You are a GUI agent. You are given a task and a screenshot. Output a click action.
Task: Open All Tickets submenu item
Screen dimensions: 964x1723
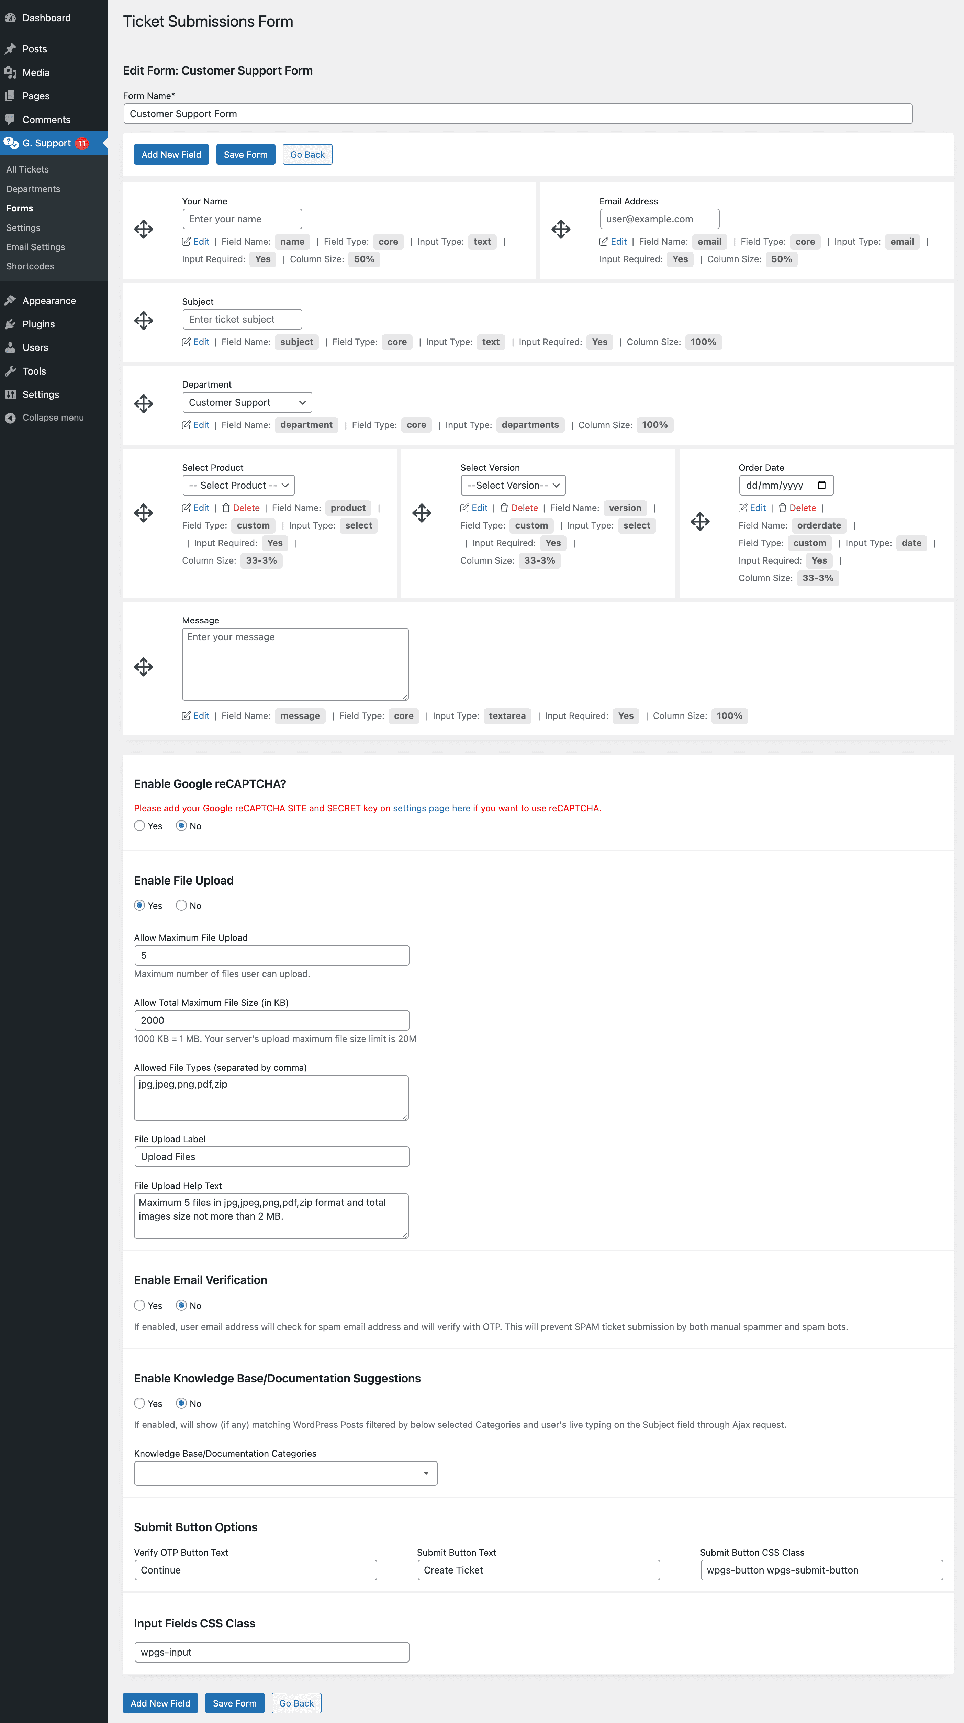pos(27,169)
